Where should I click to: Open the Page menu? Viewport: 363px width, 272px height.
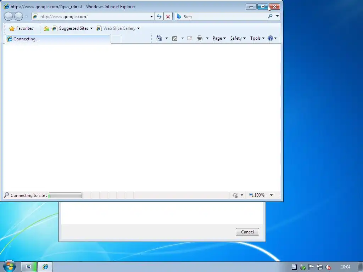pos(219,38)
